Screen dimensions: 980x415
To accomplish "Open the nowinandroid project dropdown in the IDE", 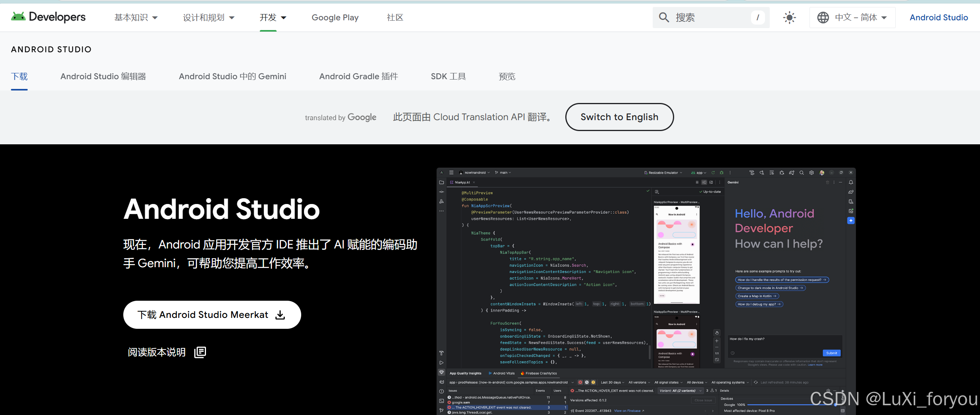I will click(474, 172).
